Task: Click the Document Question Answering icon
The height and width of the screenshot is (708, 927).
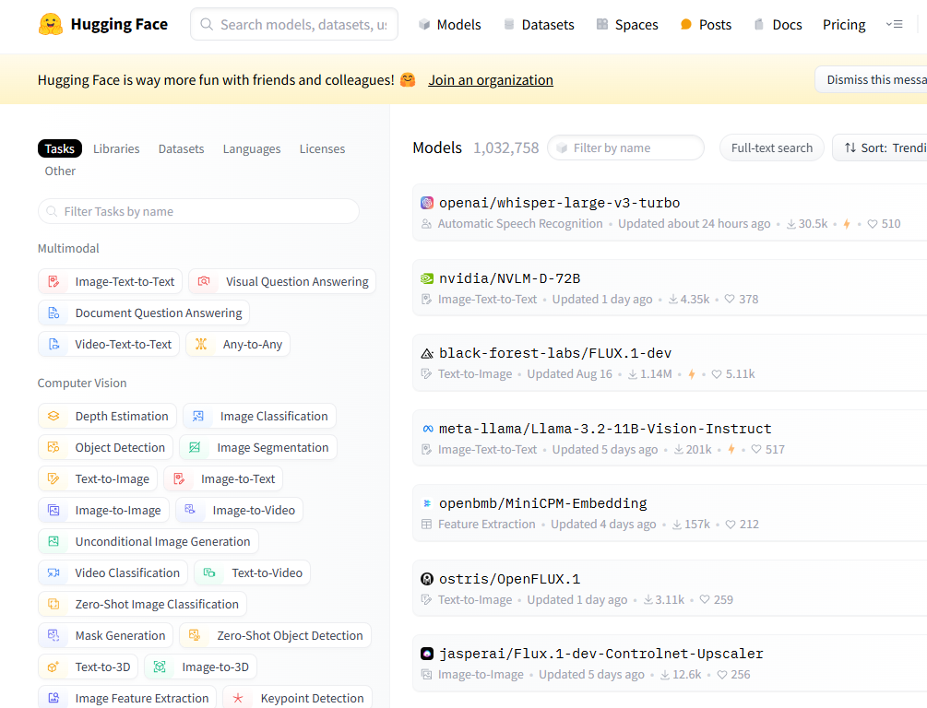Action: tap(53, 313)
